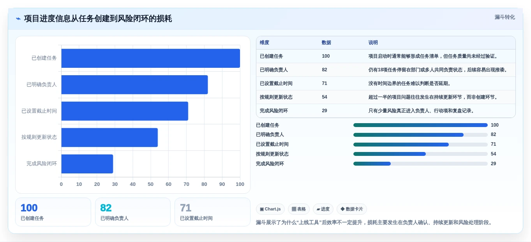
Task: Click the value 71 in the table
Action: (325, 83)
